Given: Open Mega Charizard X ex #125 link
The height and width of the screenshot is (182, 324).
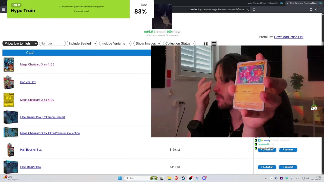Looking at the screenshot, I should tap(37, 64).
